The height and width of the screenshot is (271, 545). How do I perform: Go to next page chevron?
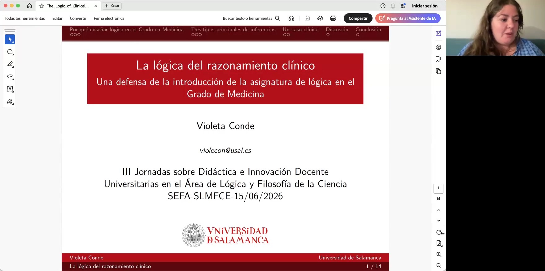tap(439, 221)
